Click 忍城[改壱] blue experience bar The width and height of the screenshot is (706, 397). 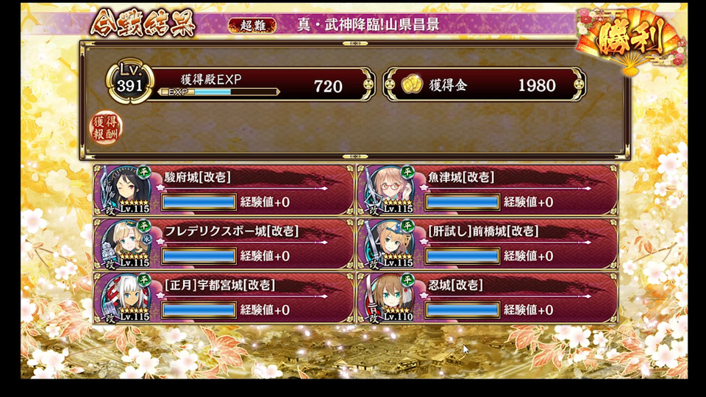pos(463,310)
